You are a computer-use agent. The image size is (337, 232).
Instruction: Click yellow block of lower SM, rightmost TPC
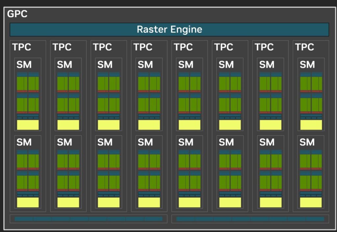311,202
